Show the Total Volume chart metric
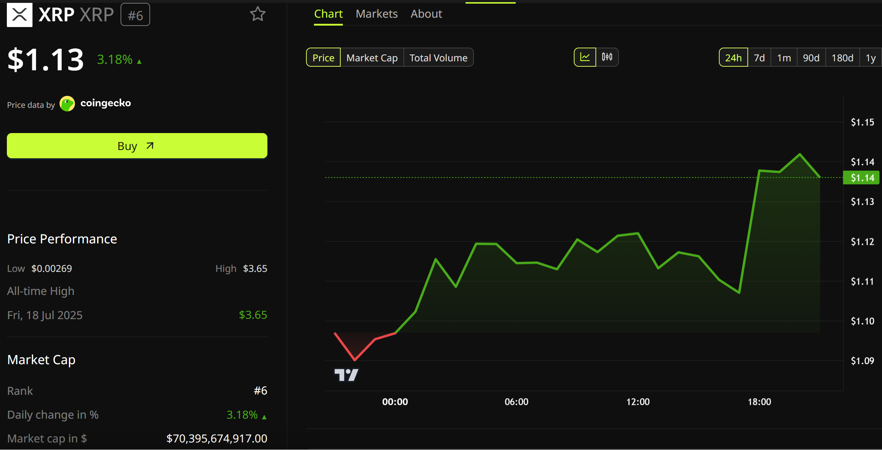882x450 pixels. (x=438, y=58)
